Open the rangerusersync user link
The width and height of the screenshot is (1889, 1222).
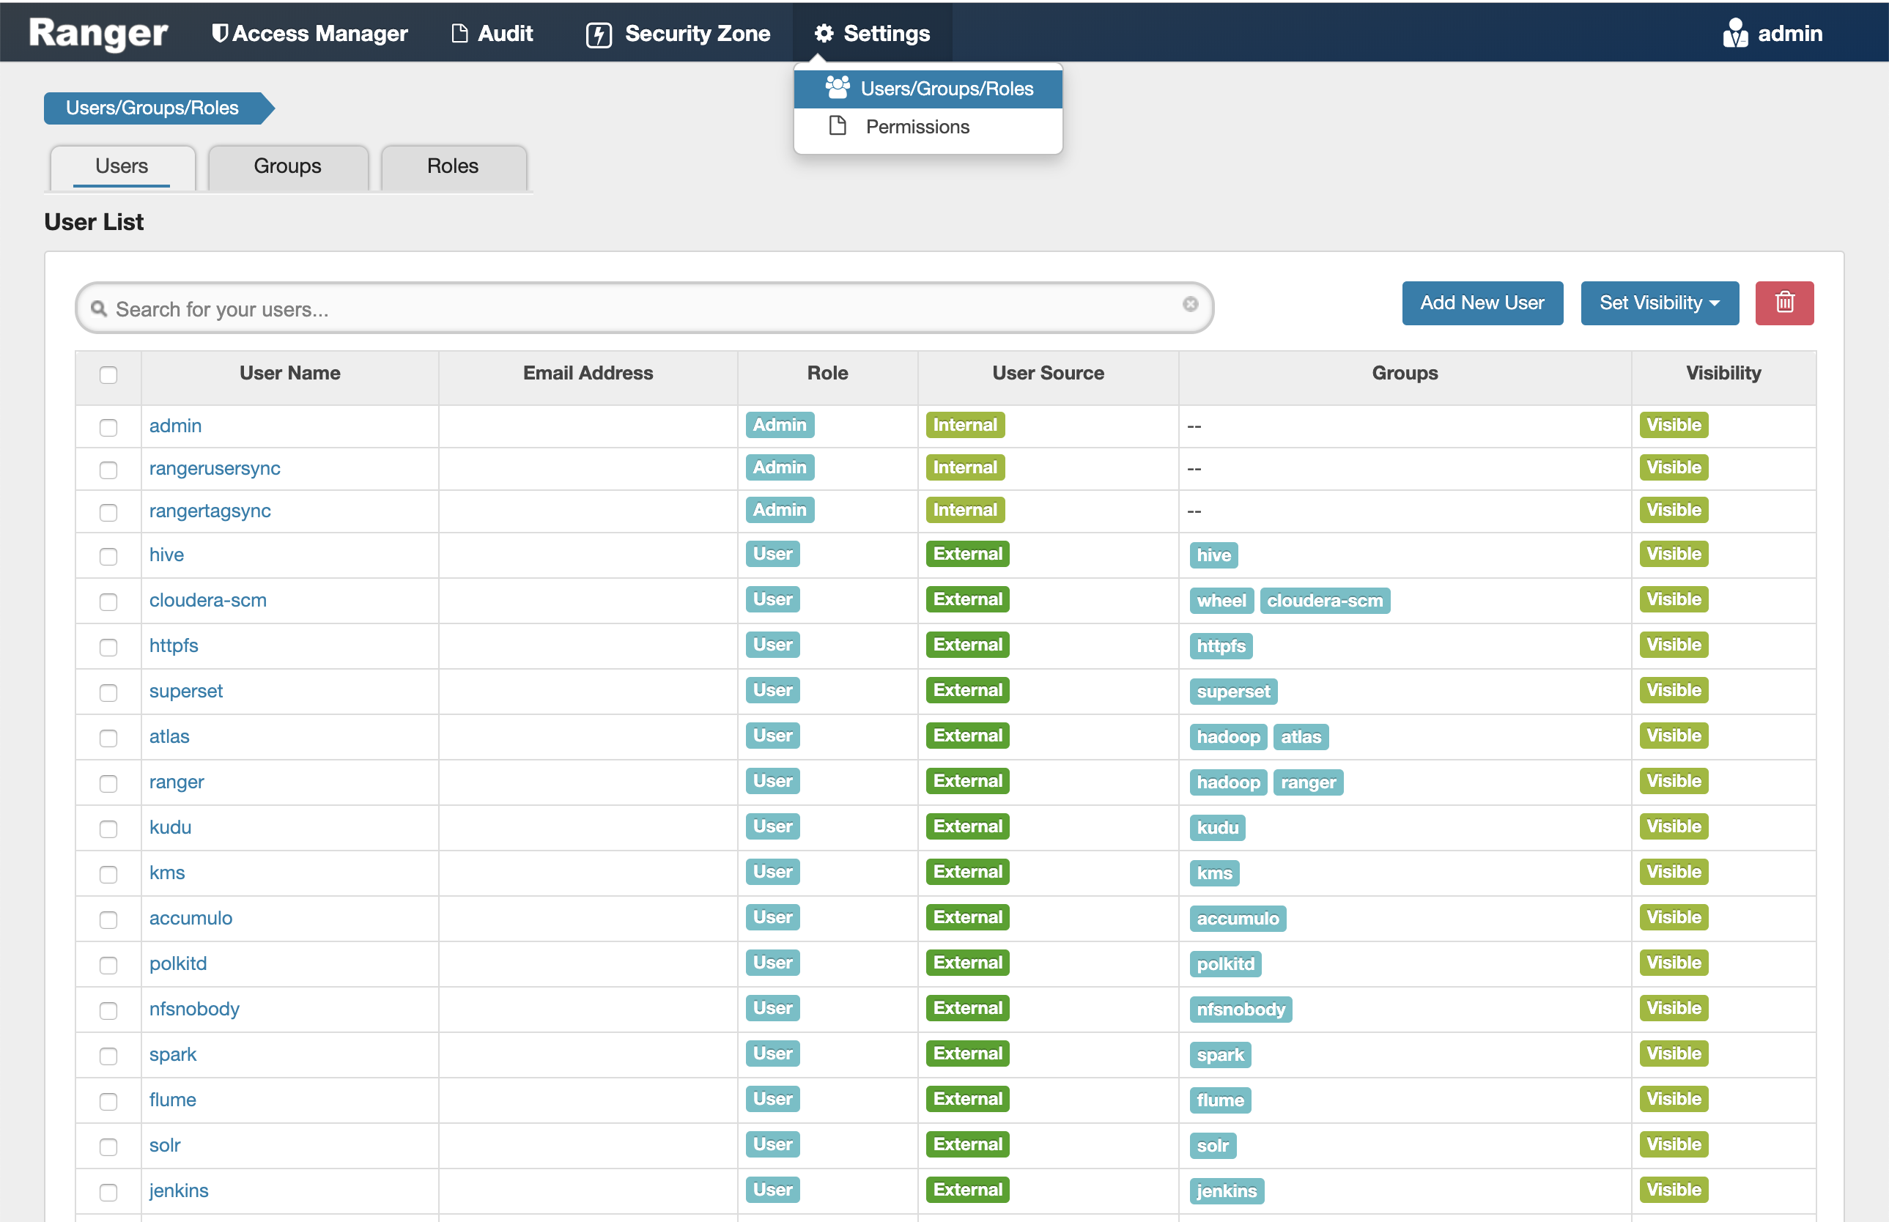(x=214, y=468)
